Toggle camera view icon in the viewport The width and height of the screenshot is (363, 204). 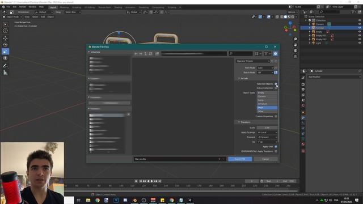pos(295,50)
